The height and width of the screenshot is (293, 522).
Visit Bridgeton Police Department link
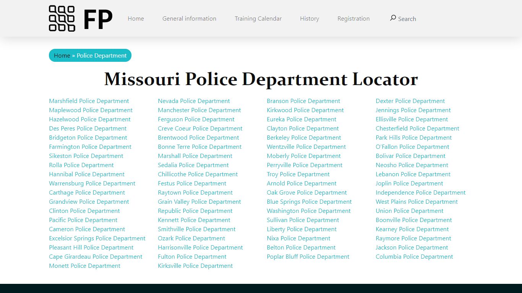88,138
